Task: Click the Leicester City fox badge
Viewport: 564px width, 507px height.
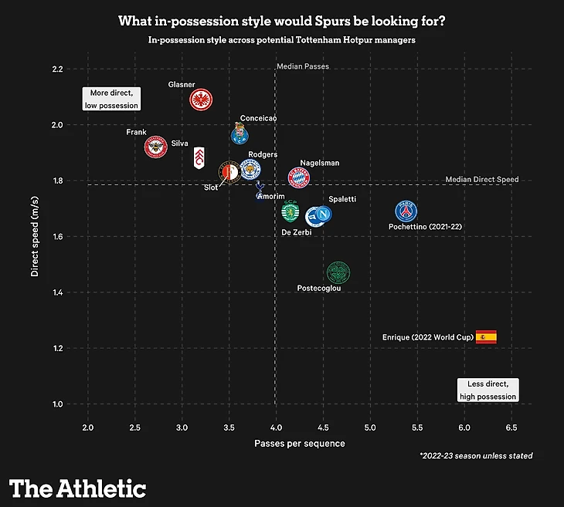Action: [250, 169]
